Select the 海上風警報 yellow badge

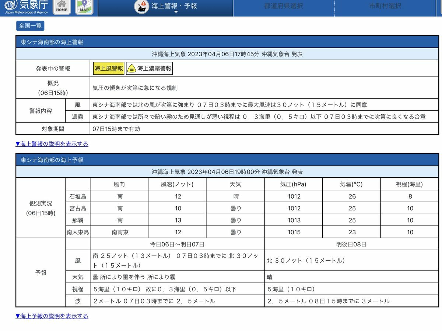109,68
